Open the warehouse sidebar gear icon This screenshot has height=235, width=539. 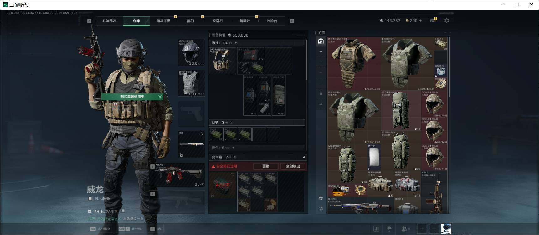[x=321, y=103]
